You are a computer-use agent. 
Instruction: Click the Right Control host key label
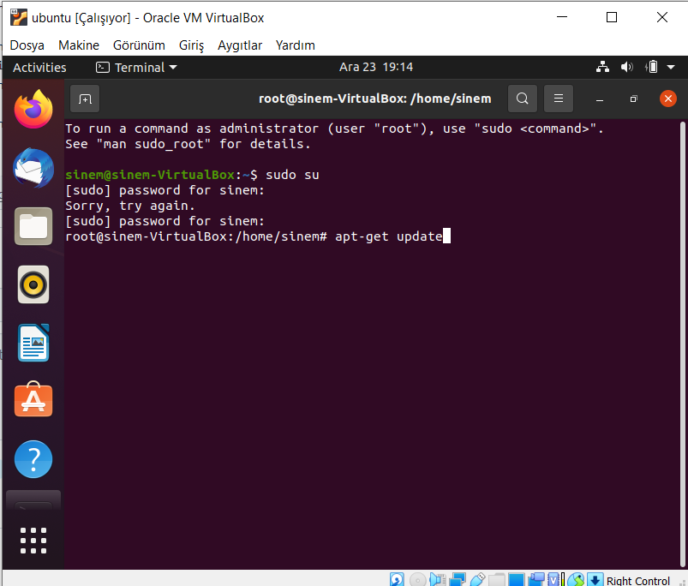[638, 581]
